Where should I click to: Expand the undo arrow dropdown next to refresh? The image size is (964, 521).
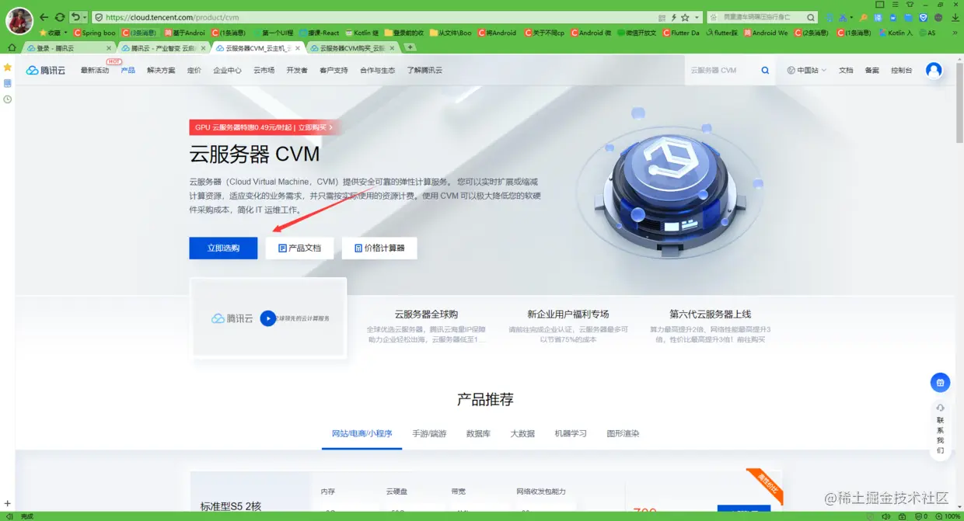coord(84,17)
